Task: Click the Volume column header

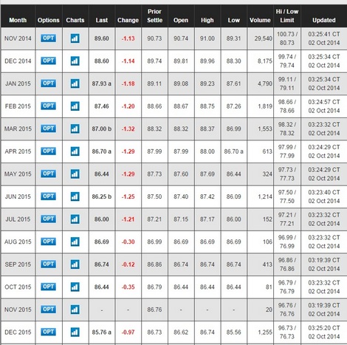Action: click(x=260, y=20)
